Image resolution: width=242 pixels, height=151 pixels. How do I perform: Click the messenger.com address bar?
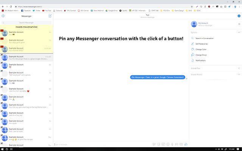(x=102, y=7)
